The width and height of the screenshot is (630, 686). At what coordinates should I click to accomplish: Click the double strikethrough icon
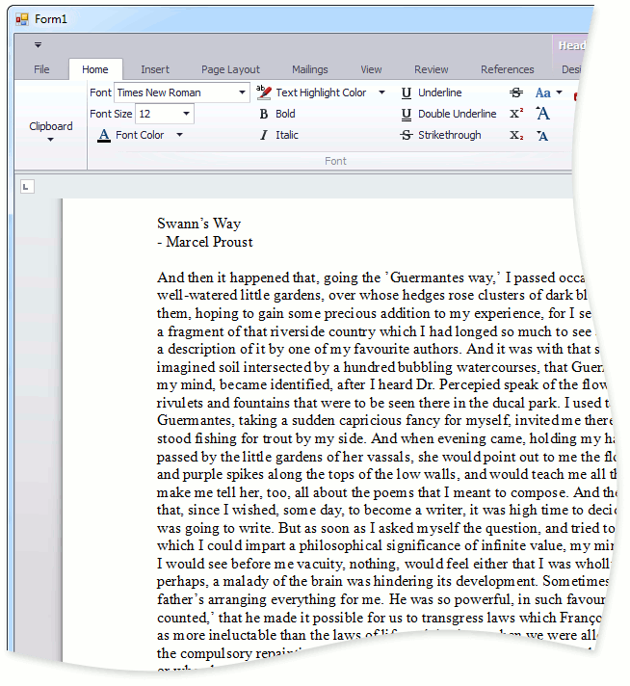tap(516, 92)
